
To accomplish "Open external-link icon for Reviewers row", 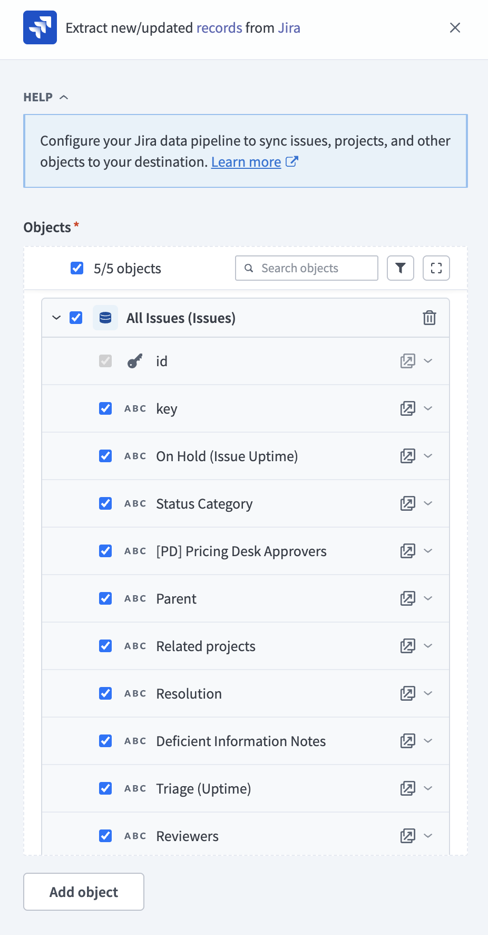I will pos(408,836).
